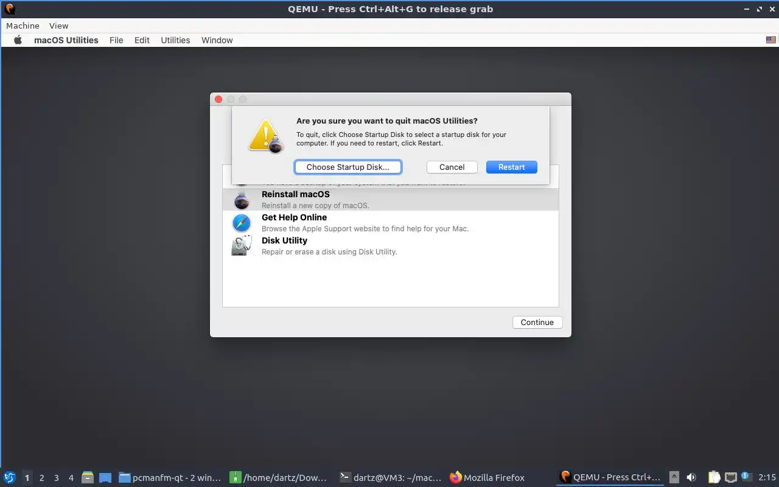Open the File menu in macOS

[x=116, y=40]
